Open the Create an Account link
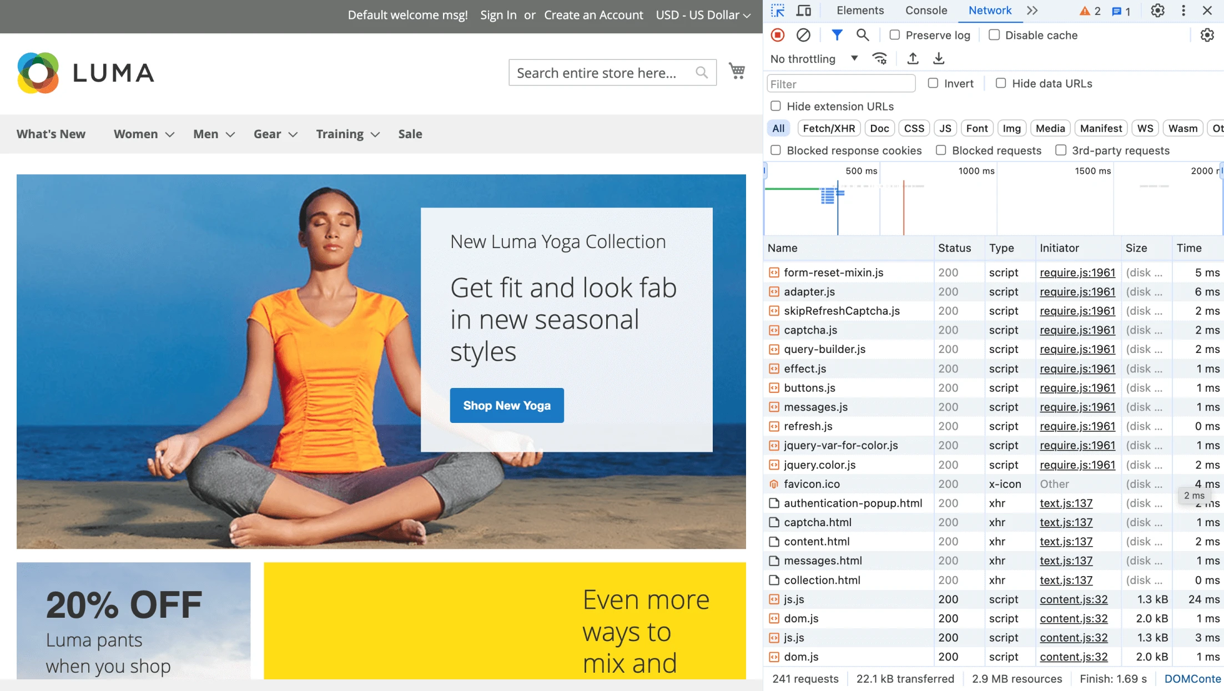 (x=593, y=15)
